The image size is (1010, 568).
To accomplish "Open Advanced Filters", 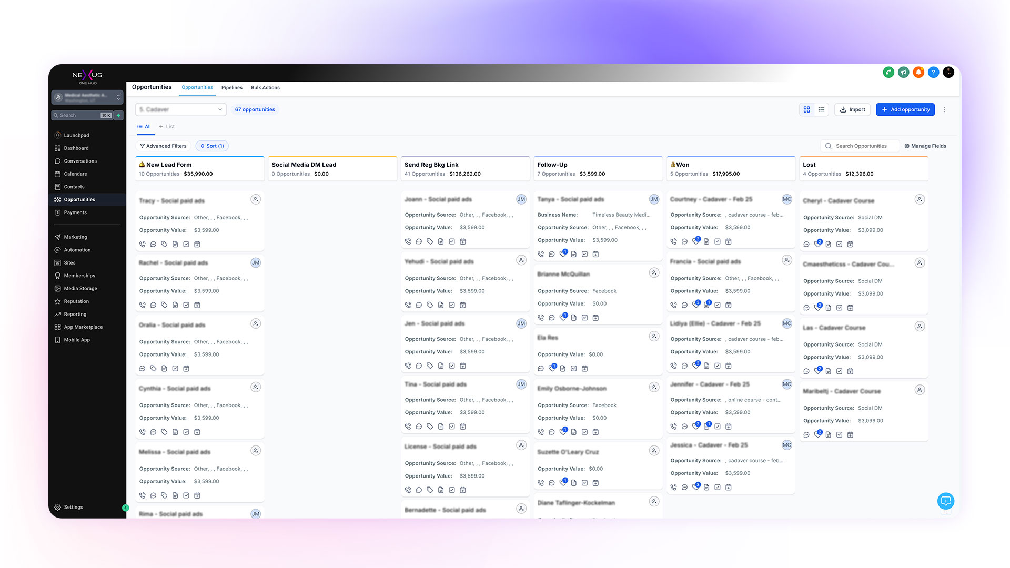I will pos(163,146).
